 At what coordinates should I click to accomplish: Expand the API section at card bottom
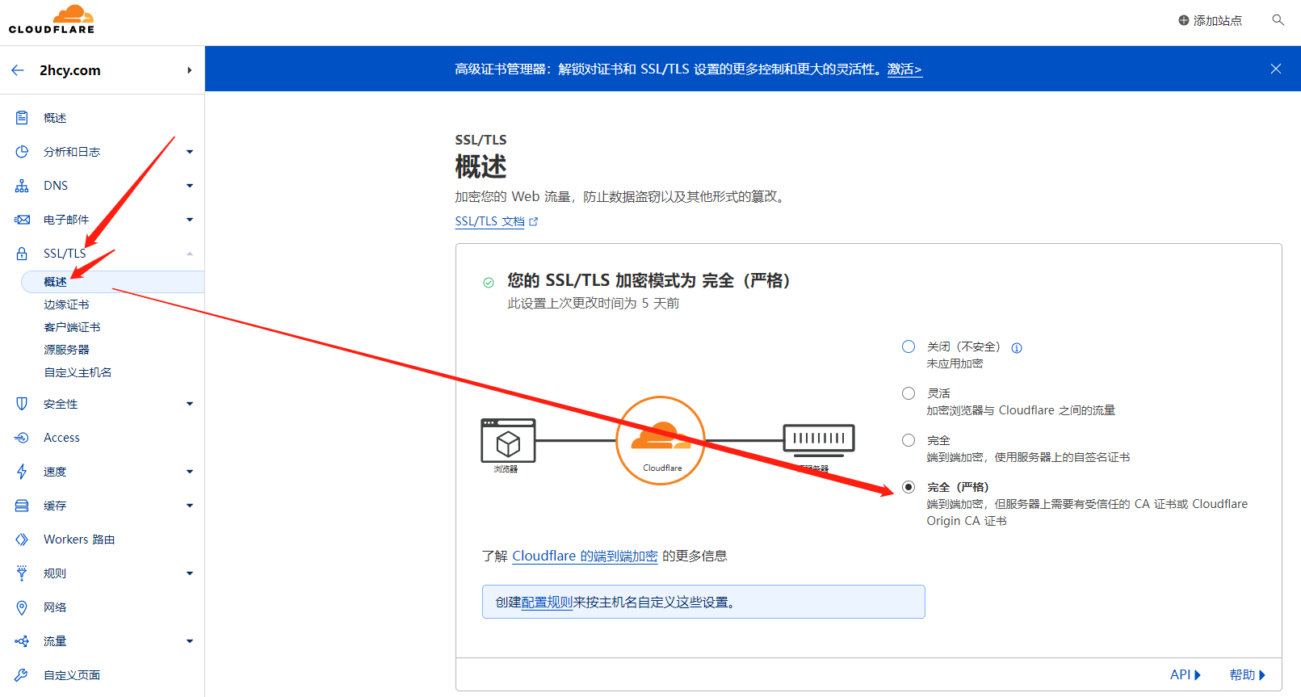(1185, 674)
